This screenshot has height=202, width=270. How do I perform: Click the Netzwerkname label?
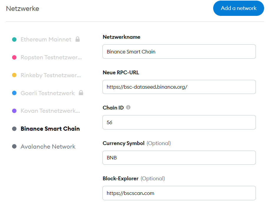(121, 37)
